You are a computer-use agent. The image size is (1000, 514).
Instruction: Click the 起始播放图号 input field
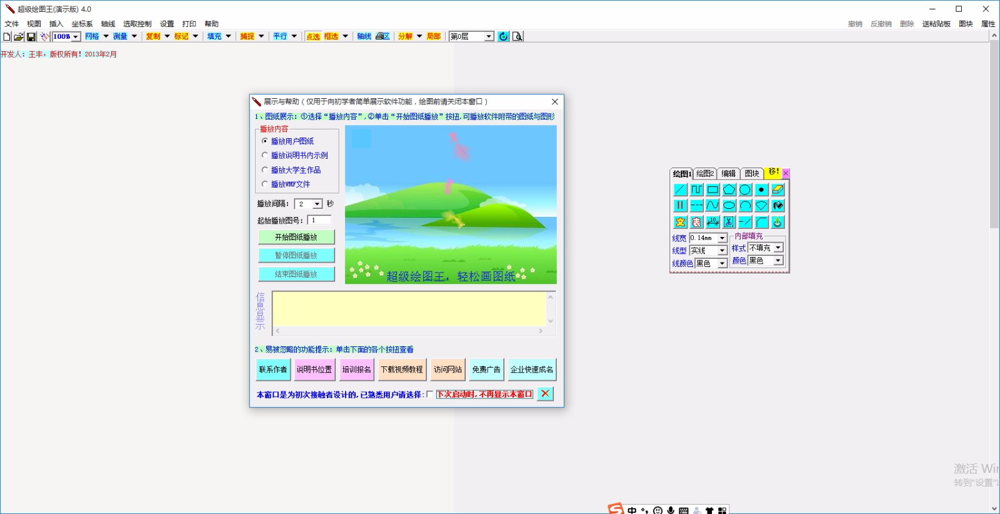pos(319,220)
